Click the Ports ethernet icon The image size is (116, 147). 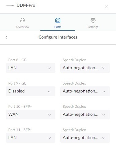[x=58, y=20]
